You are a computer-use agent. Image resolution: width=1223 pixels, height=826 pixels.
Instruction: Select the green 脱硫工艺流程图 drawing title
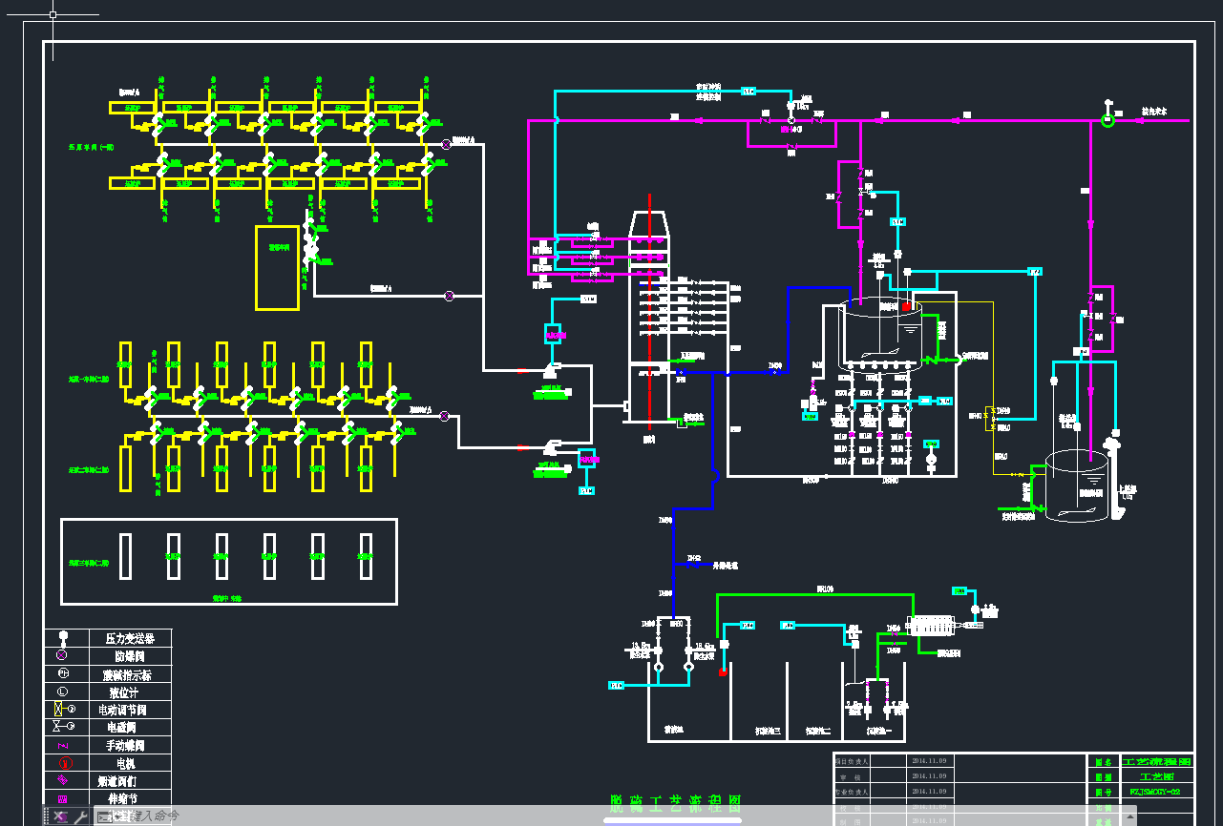[x=674, y=803]
